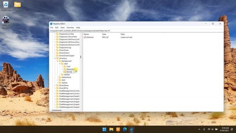
Task: Click the Background folder icon
Action: [x=60, y=61]
